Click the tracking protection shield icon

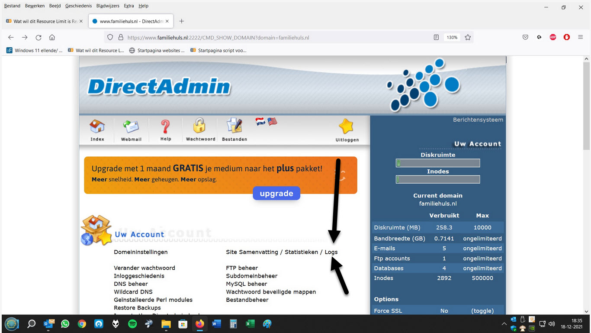click(x=110, y=37)
